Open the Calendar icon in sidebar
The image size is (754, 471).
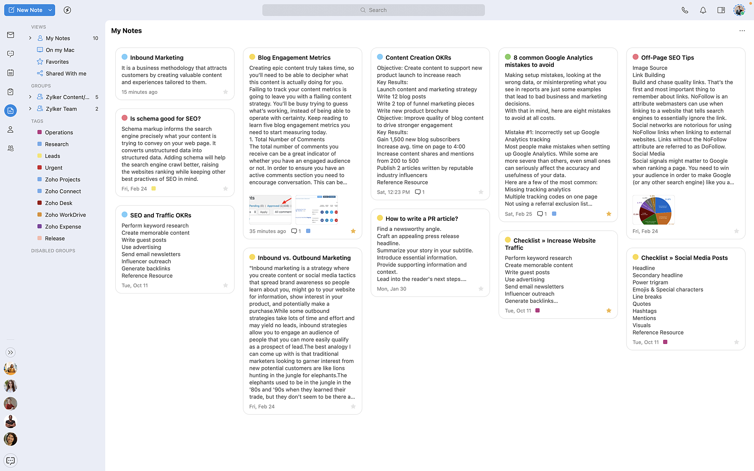pyautogui.click(x=11, y=72)
